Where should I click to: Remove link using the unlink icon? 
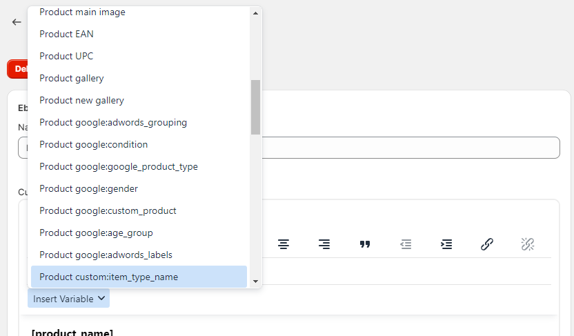point(528,244)
